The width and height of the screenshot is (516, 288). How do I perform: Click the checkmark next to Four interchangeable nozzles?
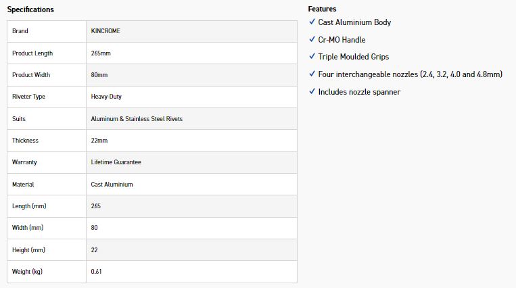click(312, 74)
